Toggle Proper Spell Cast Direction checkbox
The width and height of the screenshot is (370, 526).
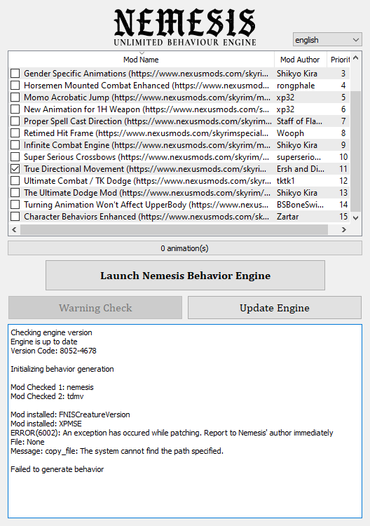(15, 121)
